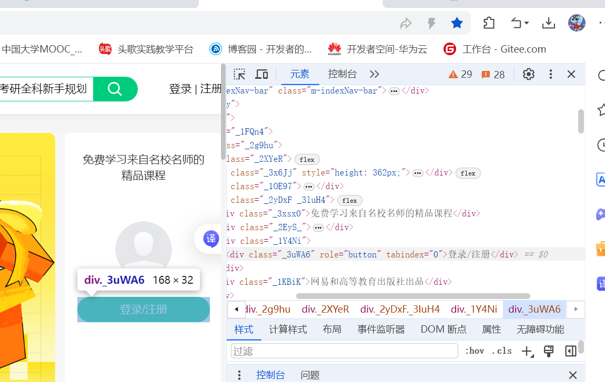Expand the _3x6Jj div ellipsis
The width and height of the screenshot is (605, 382).
(418, 173)
